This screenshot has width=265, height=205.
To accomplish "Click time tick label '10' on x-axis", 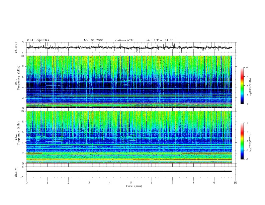I will click(235, 183).
